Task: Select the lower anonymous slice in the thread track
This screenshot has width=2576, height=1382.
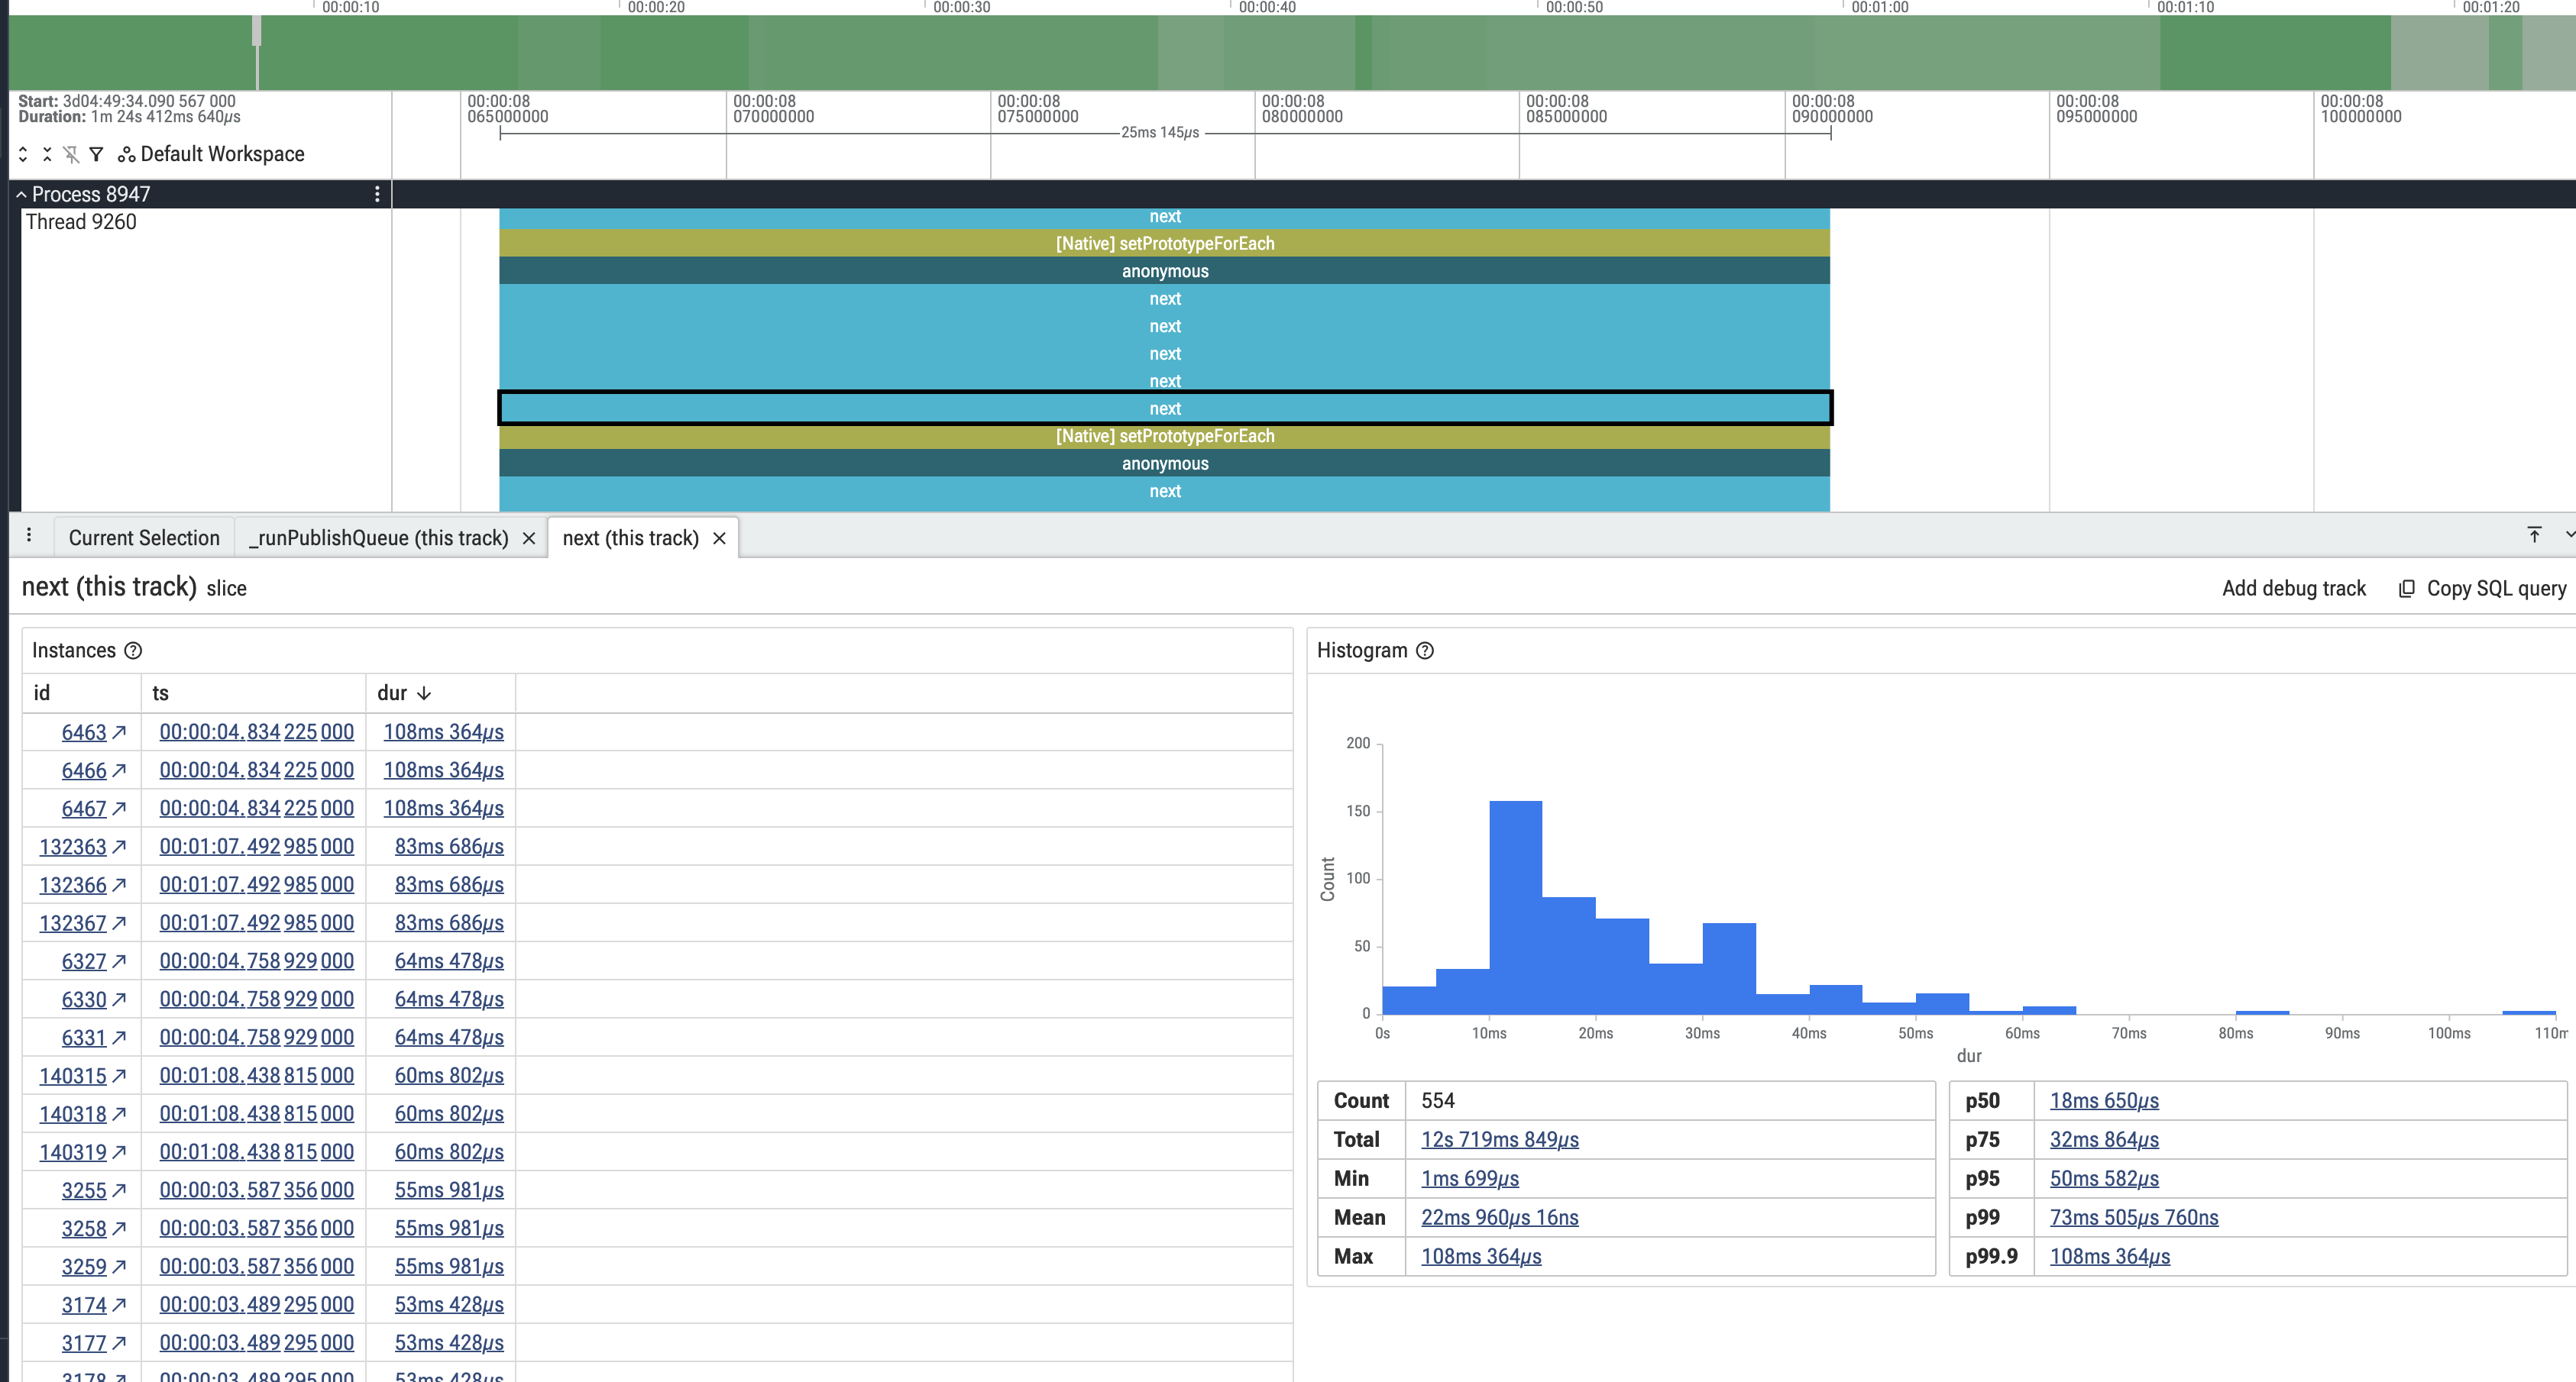Action: (1165, 463)
